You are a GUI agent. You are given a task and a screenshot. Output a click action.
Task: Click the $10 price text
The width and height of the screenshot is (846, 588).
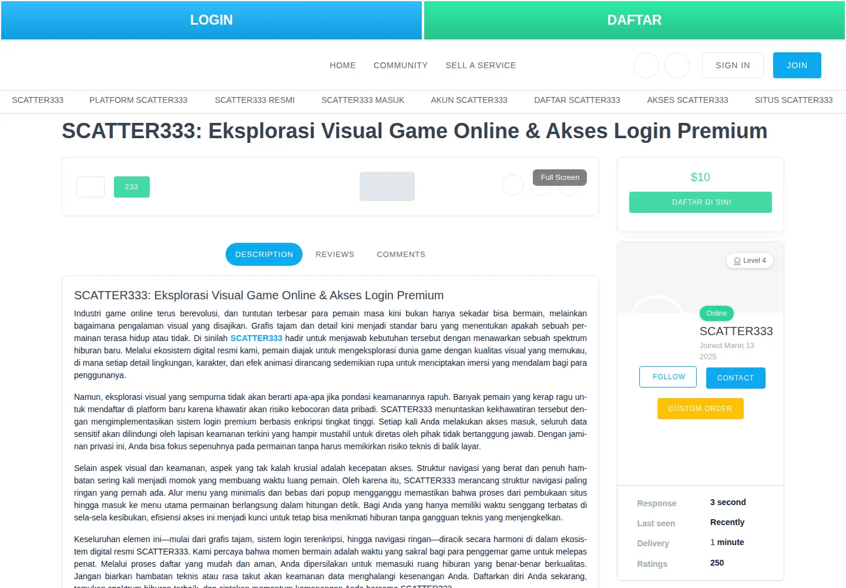pos(700,177)
